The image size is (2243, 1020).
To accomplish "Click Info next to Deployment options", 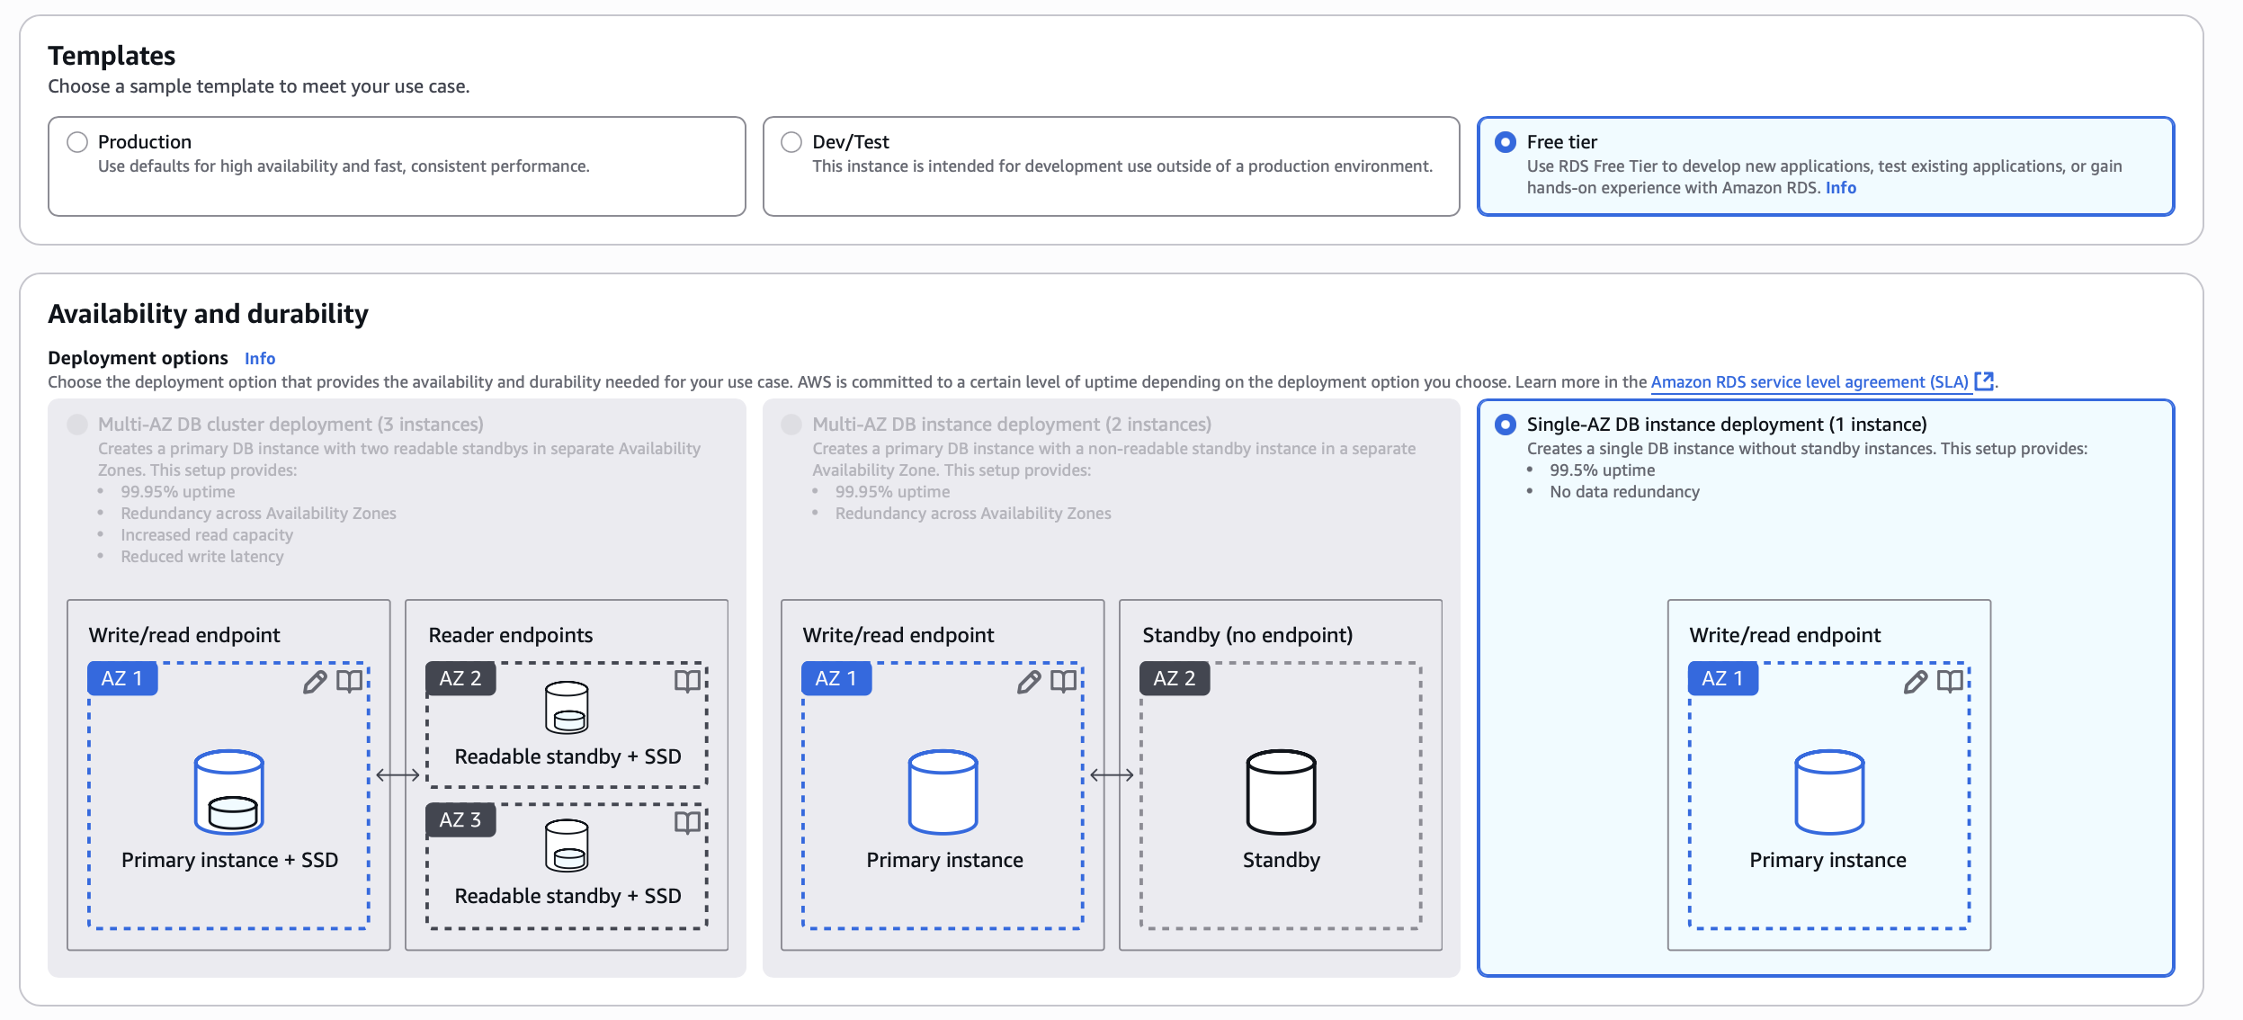I will pyautogui.click(x=260, y=358).
